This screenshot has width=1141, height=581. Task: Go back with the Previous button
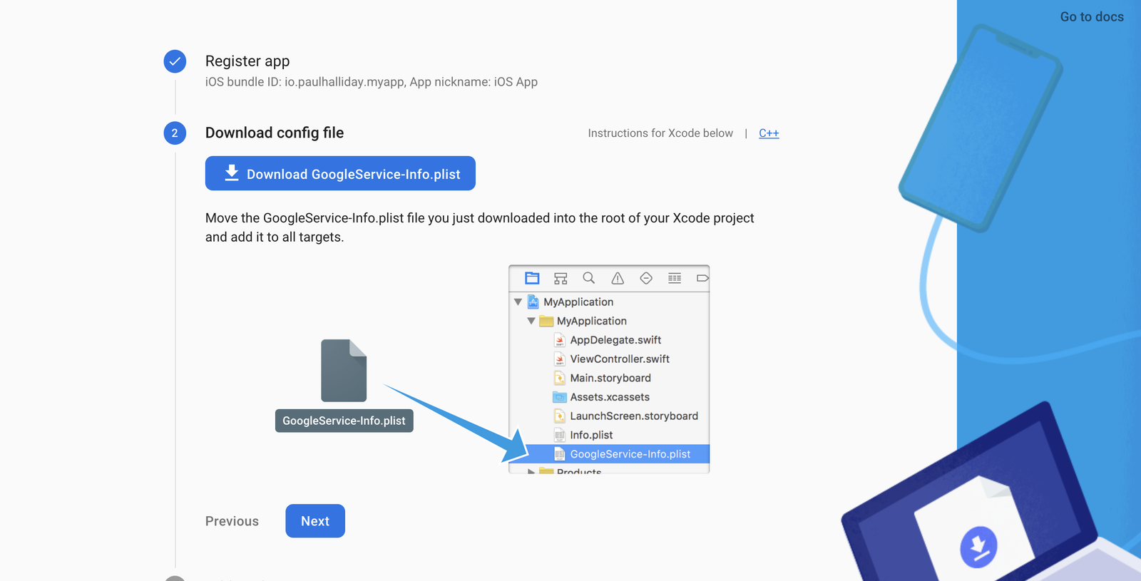[x=232, y=521]
